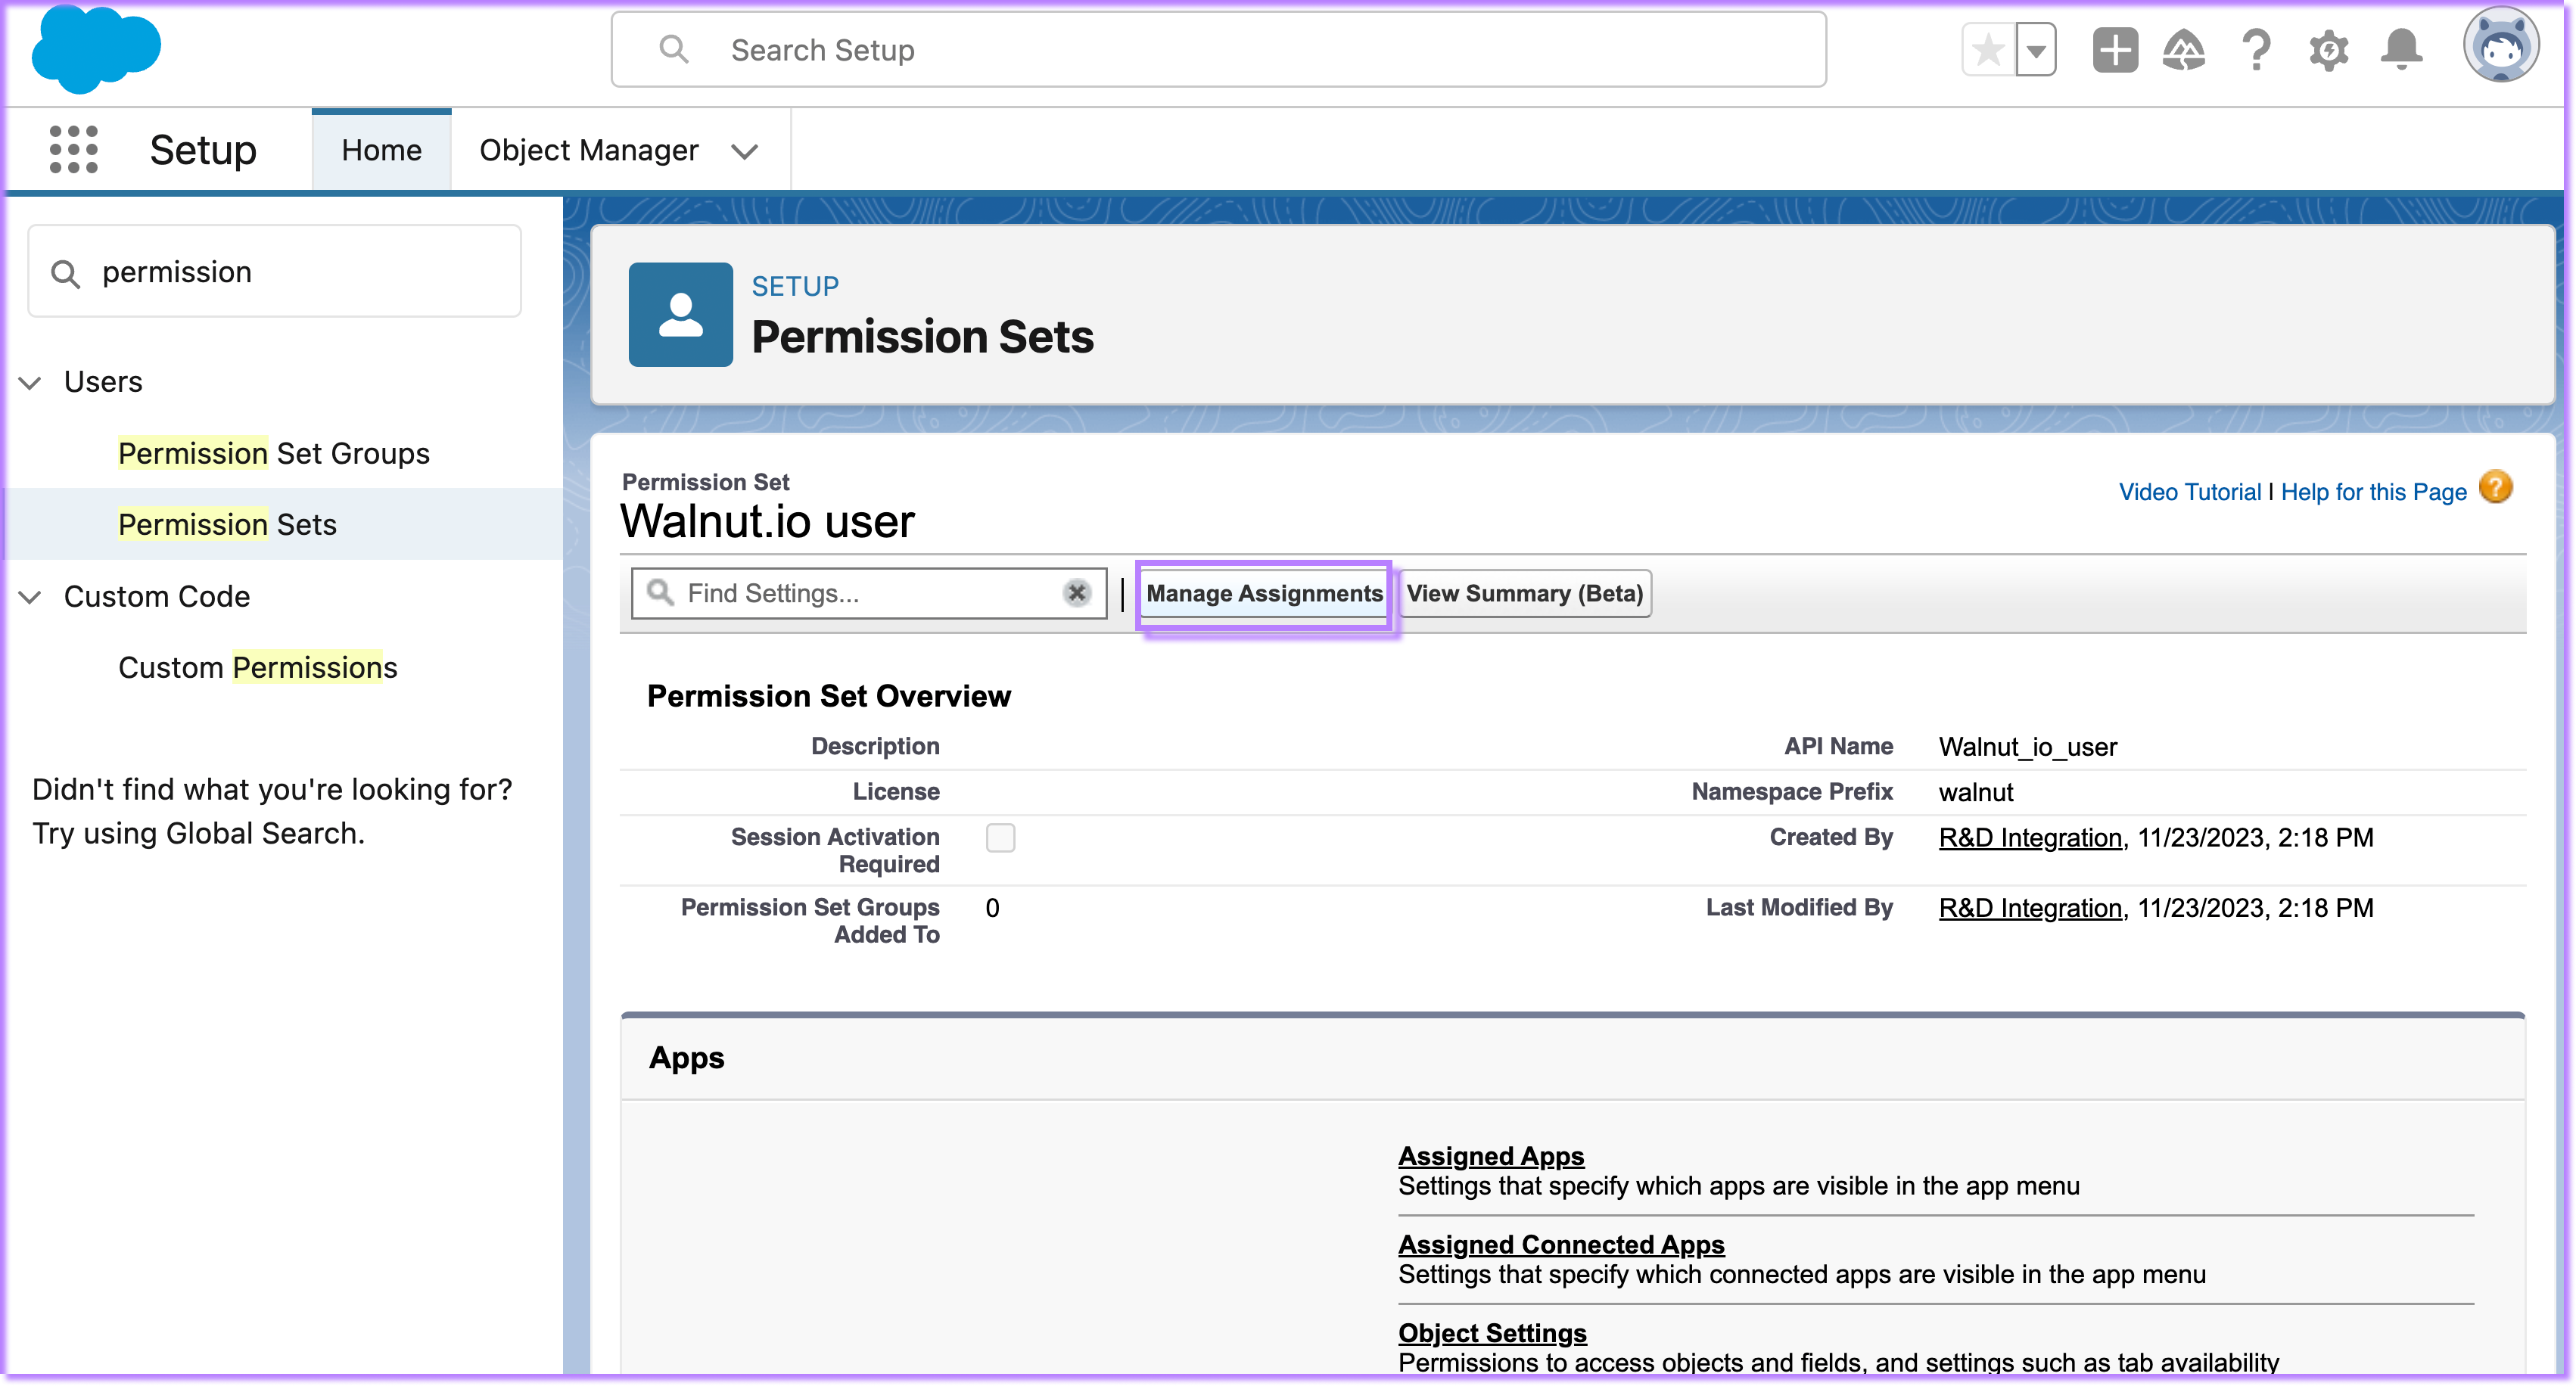
Task: Click the Walnut_io_user API name value
Action: pyautogui.click(x=2027, y=747)
